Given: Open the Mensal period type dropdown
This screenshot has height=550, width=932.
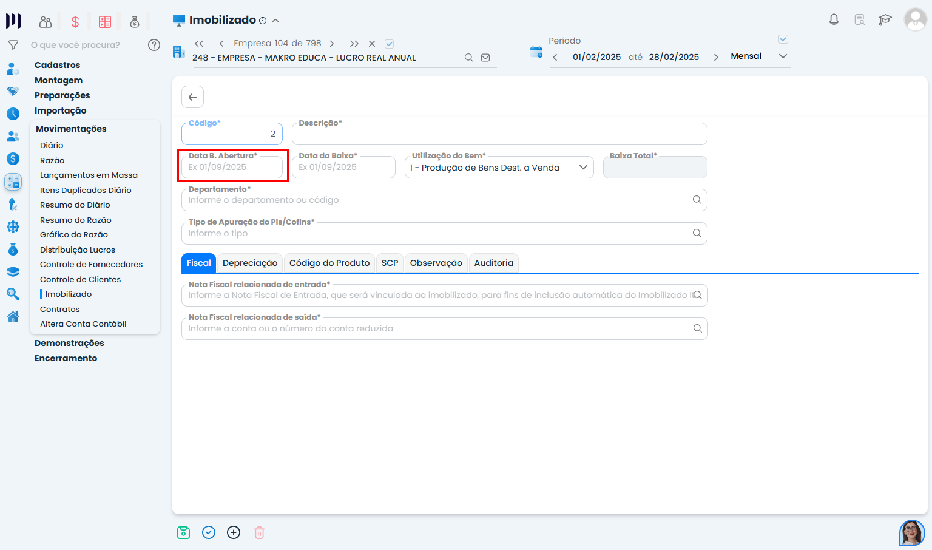Looking at the screenshot, I should tap(783, 56).
